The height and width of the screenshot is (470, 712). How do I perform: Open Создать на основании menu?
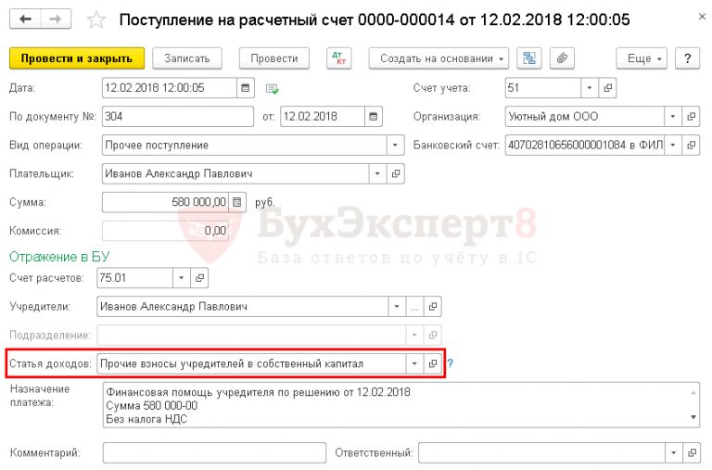click(x=439, y=58)
